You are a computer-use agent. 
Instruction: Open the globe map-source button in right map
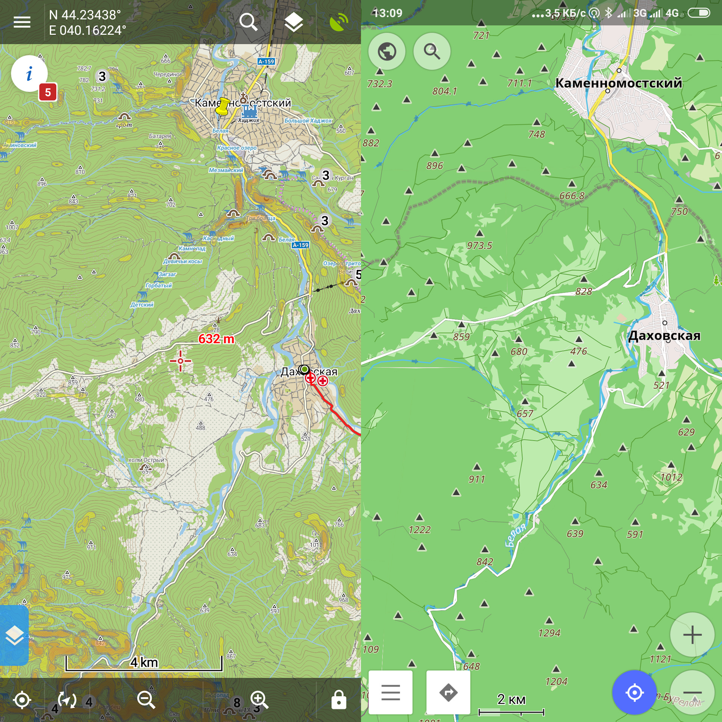[387, 51]
